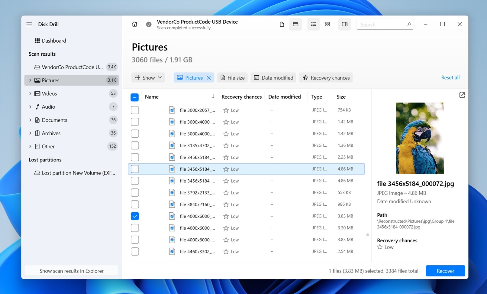
Task: Select VendorCo ProductCode U... scan result
Action: coord(72,67)
